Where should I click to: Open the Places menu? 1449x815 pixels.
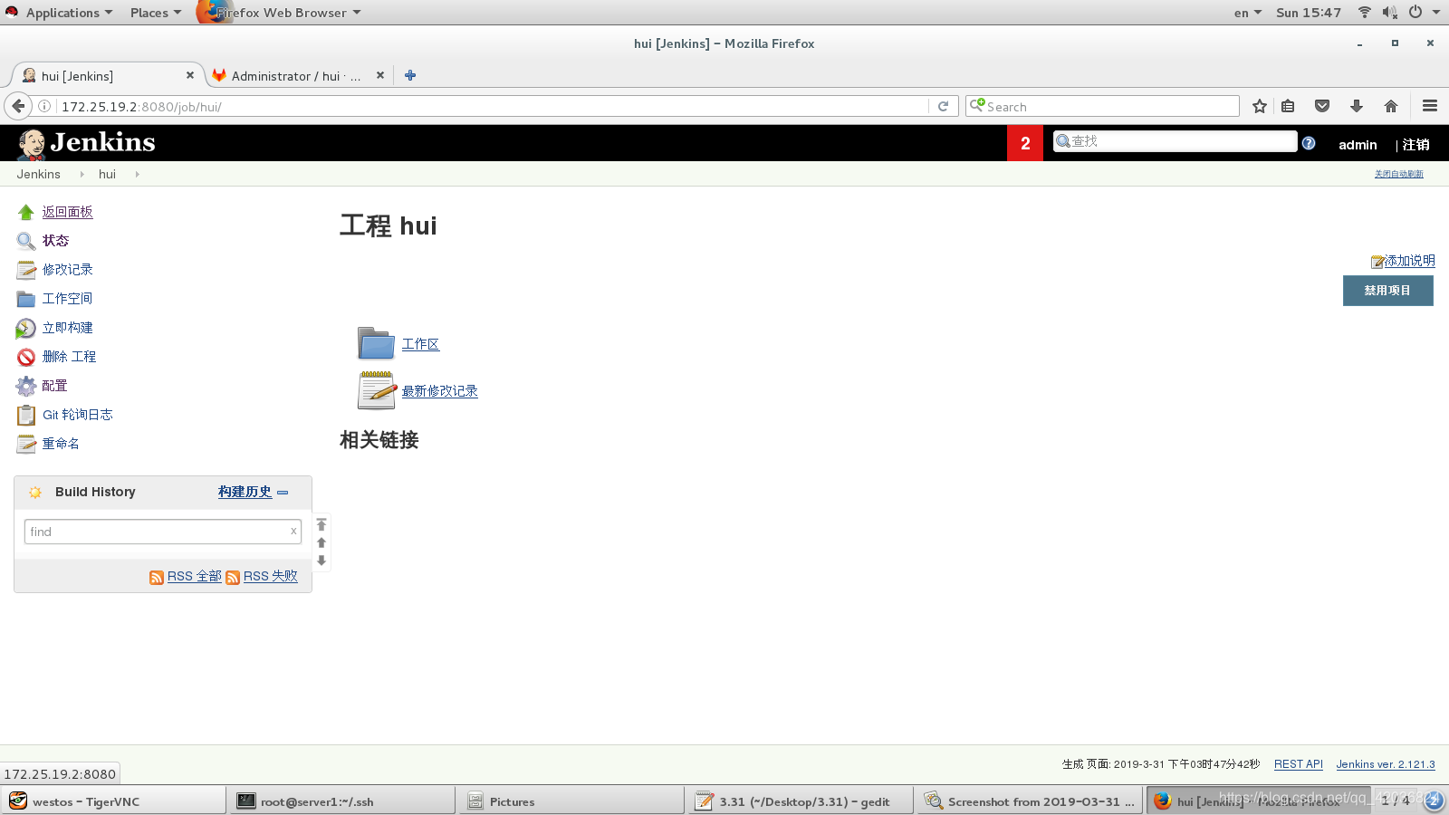coord(155,13)
